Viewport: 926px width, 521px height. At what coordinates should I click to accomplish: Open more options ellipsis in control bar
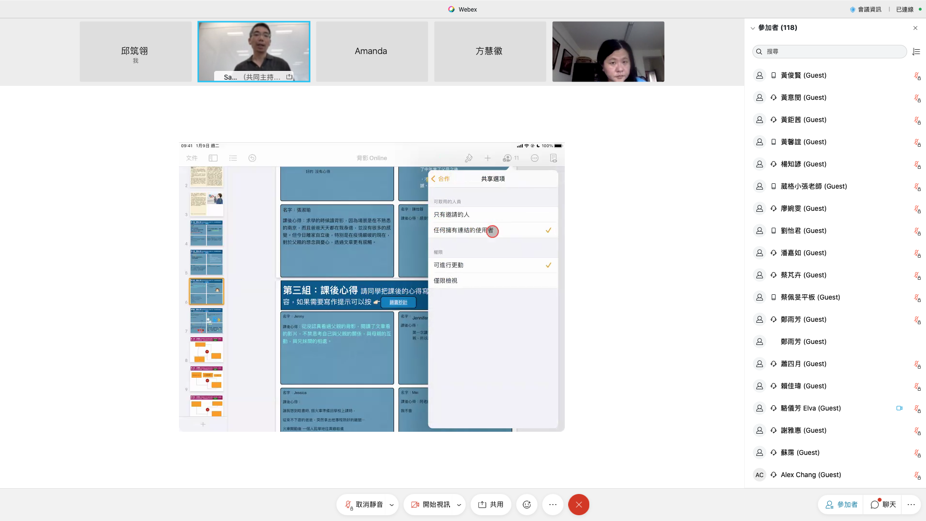point(553,505)
